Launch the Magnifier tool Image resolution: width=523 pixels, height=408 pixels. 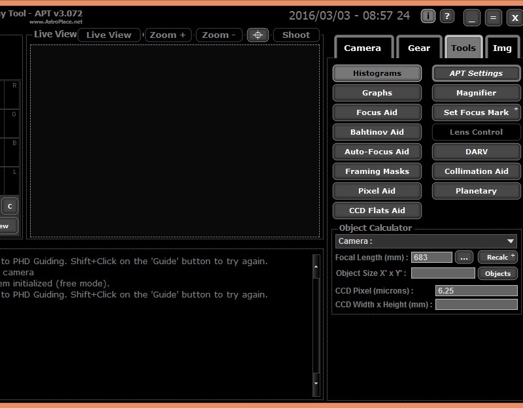click(x=476, y=93)
